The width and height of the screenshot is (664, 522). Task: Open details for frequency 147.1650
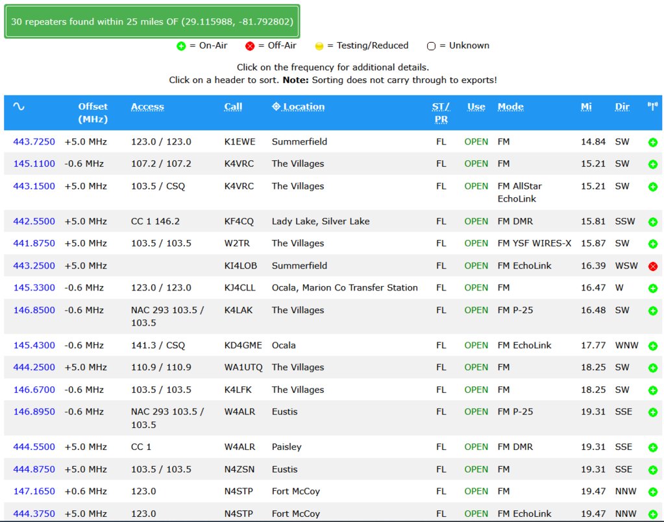(x=34, y=491)
